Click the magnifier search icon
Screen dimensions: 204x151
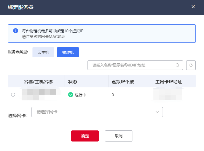[x=178, y=65]
